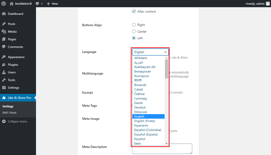The height and width of the screenshot is (155, 271).
Task: Open the Users menu item
Action: click(x=18, y=72)
